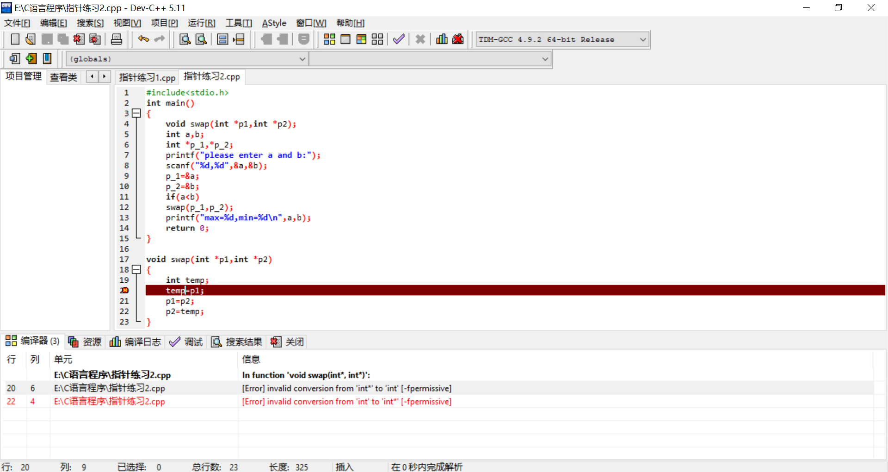888x472 pixels.
Task: Open the 项目[P] menu
Action: pyautogui.click(x=164, y=23)
